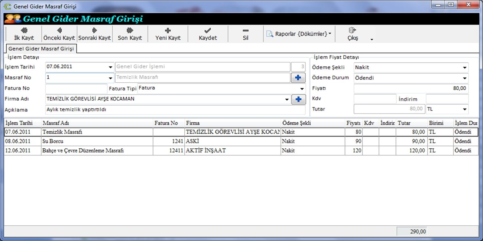This screenshot has width=483, height=241.
Task: Open the Fatura Tipi dropdown
Action: (x=302, y=89)
